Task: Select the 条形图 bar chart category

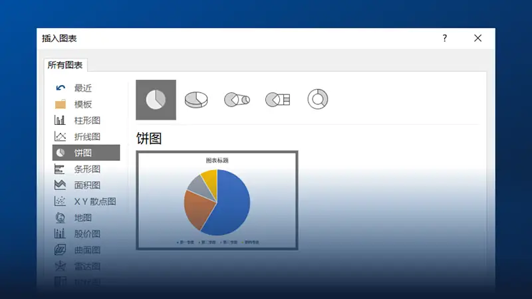Action: coord(86,169)
